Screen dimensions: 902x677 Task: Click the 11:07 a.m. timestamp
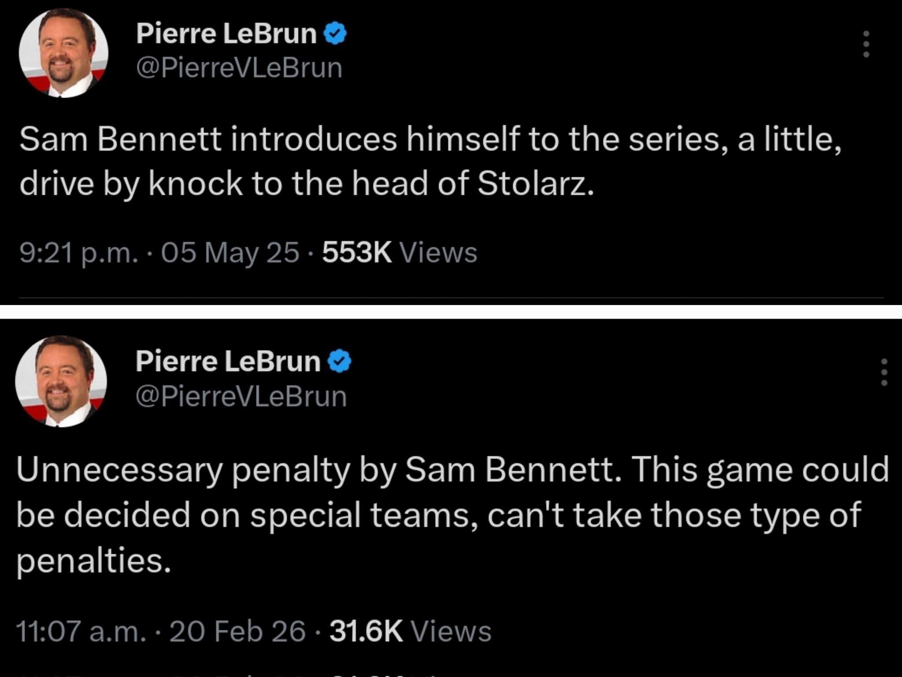(81, 631)
